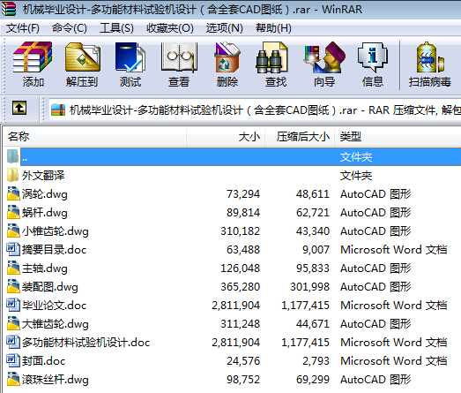461x393 pixels.
Task: Open the 帮助(H) menu
Action: pyautogui.click(x=273, y=28)
